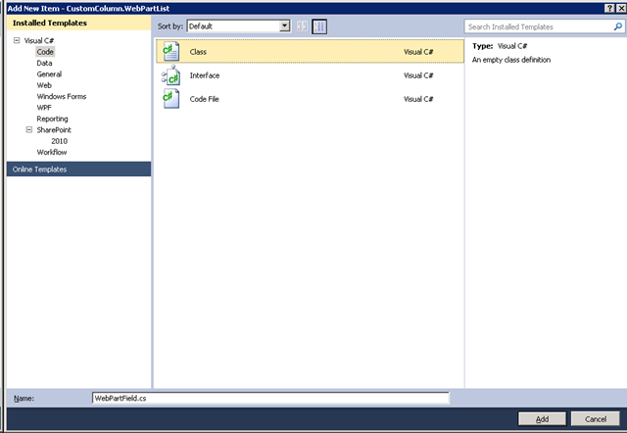Image resolution: width=627 pixels, height=433 pixels.
Task: Click the Cancel button
Action: pos(596,419)
